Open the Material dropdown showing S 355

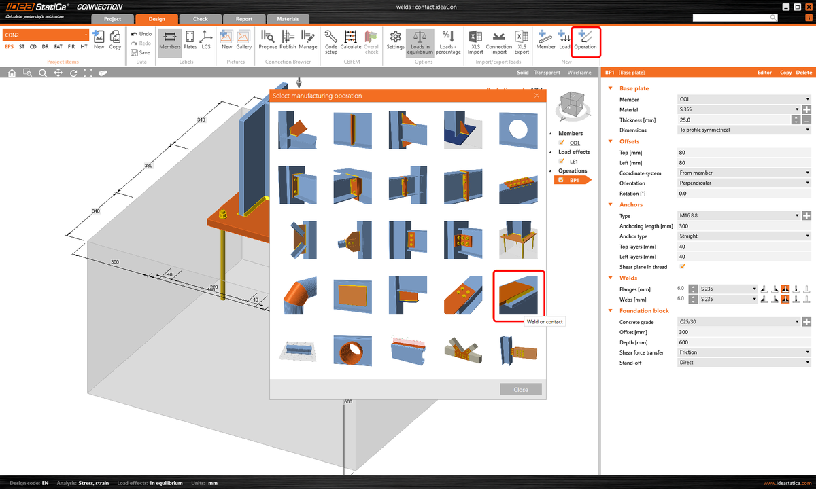coord(798,109)
